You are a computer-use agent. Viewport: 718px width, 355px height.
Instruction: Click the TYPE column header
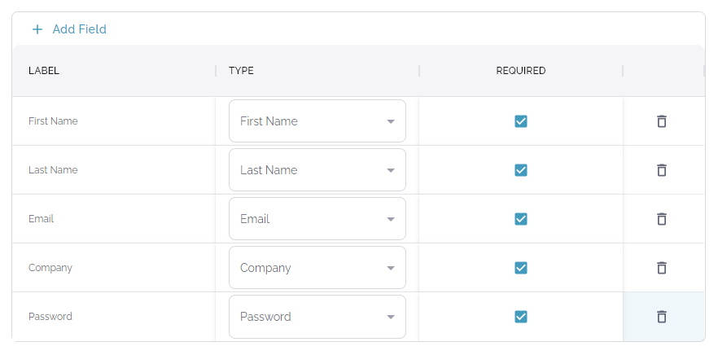point(241,71)
